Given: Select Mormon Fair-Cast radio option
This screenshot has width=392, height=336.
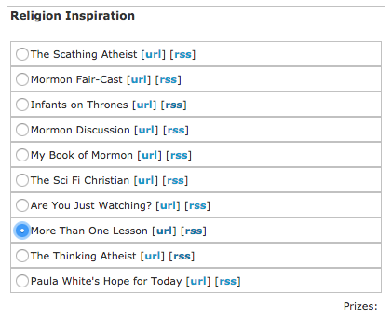Looking at the screenshot, I should pos(22,79).
